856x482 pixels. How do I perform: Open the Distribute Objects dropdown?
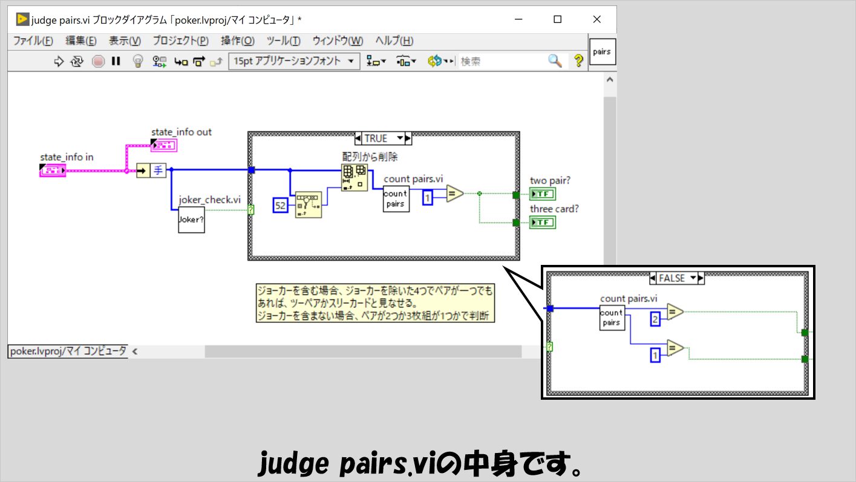pyautogui.click(x=406, y=61)
